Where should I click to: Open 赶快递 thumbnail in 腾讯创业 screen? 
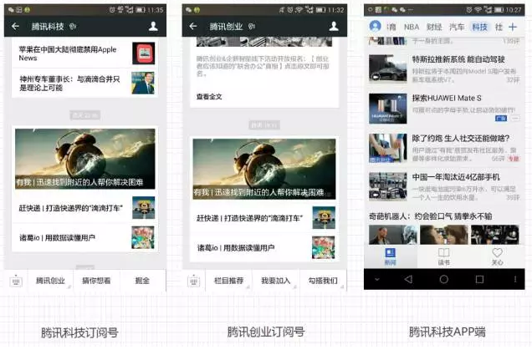click(x=324, y=218)
